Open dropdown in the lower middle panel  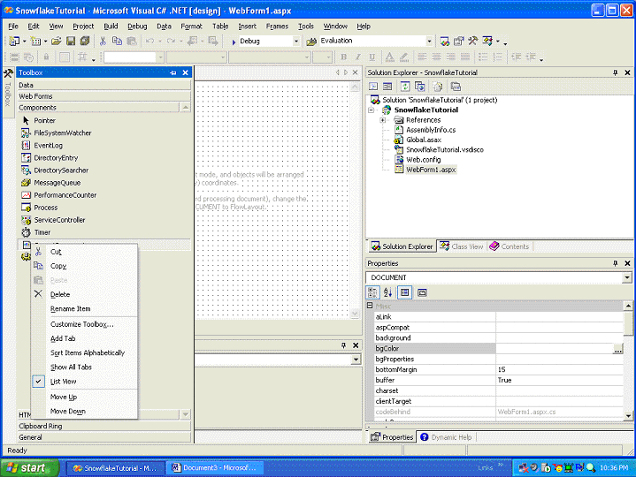point(356,360)
